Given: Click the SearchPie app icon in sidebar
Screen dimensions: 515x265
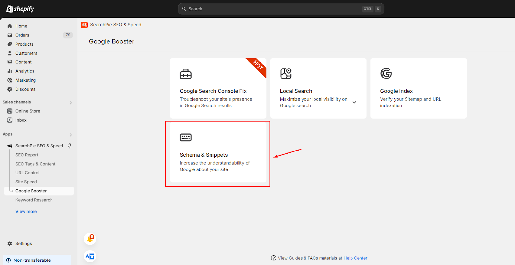Looking at the screenshot, I should (x=10, y=146).
